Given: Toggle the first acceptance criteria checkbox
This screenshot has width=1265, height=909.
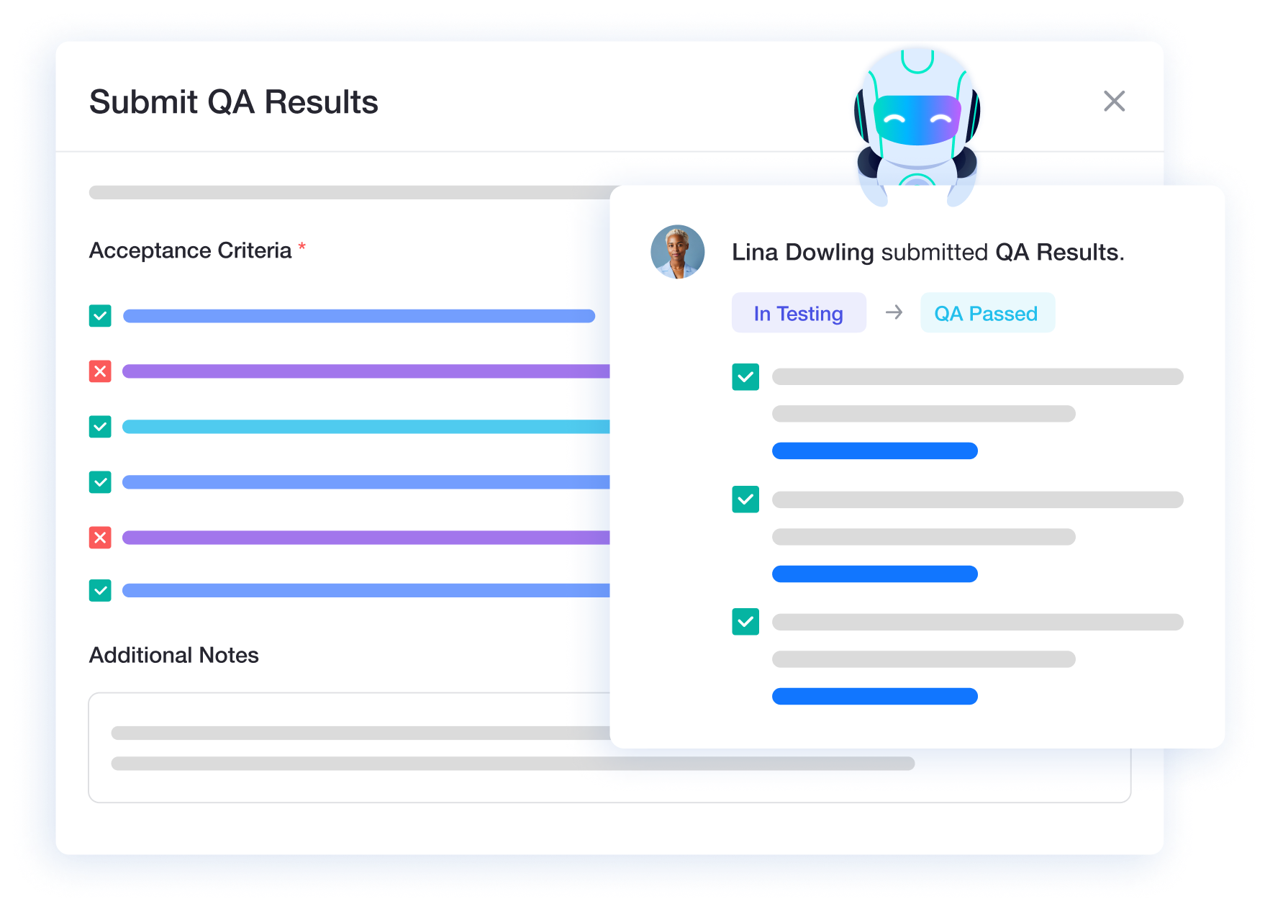Looking at the screenshot, I should pyautogui.click(x=100, y=316).
